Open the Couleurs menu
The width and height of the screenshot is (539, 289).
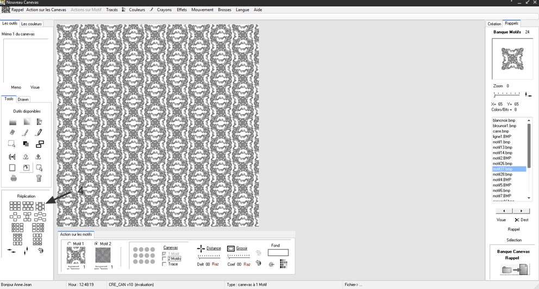[136, 10]
